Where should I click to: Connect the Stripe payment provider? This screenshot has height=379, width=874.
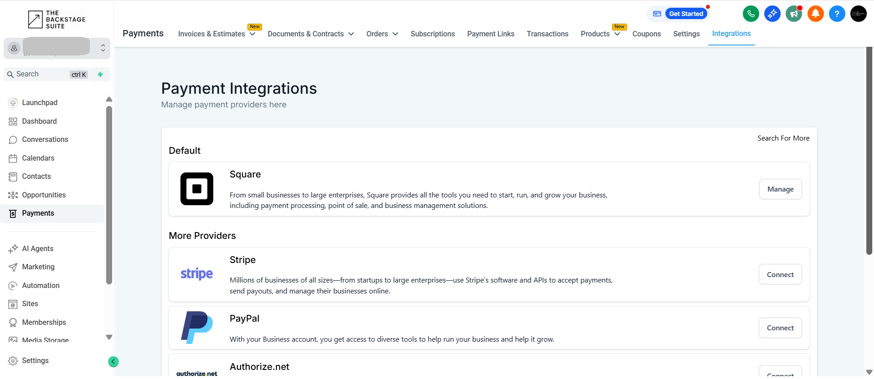780,275
